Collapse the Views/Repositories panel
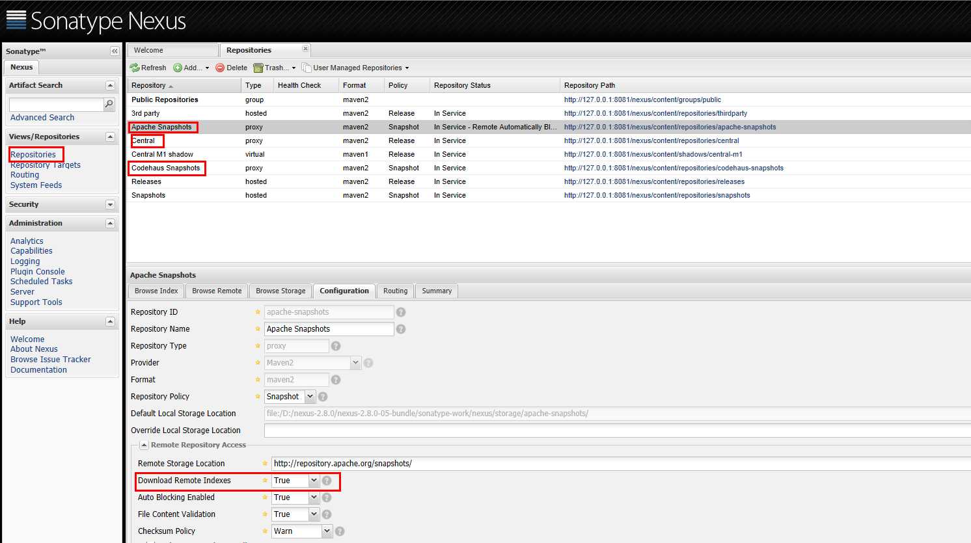Image resolution: width=971 pixels, height=543 pixels. point(110,137)
